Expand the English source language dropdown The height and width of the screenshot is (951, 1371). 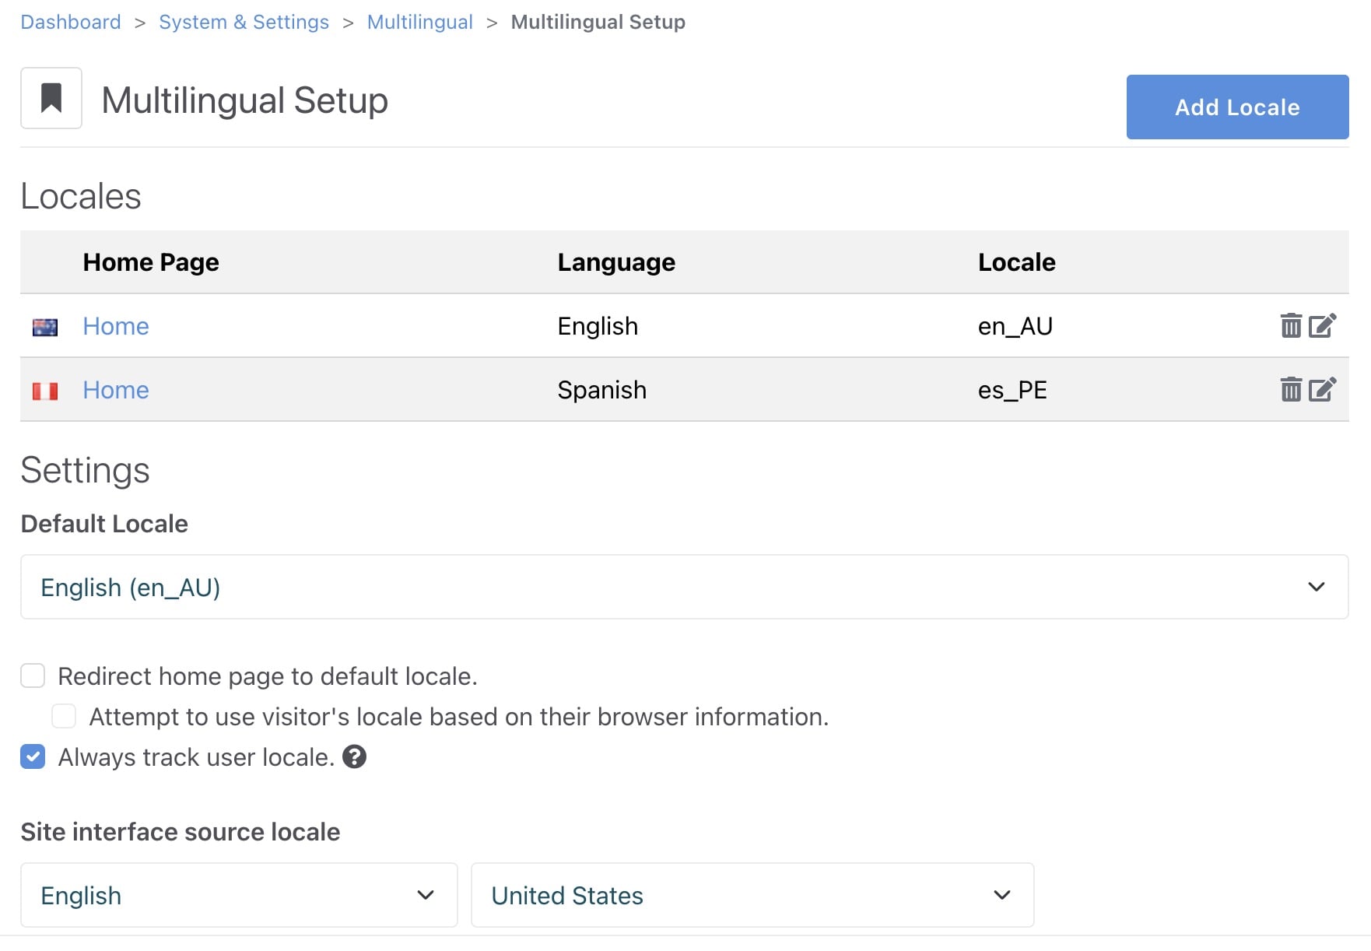[x=239, y=895]
